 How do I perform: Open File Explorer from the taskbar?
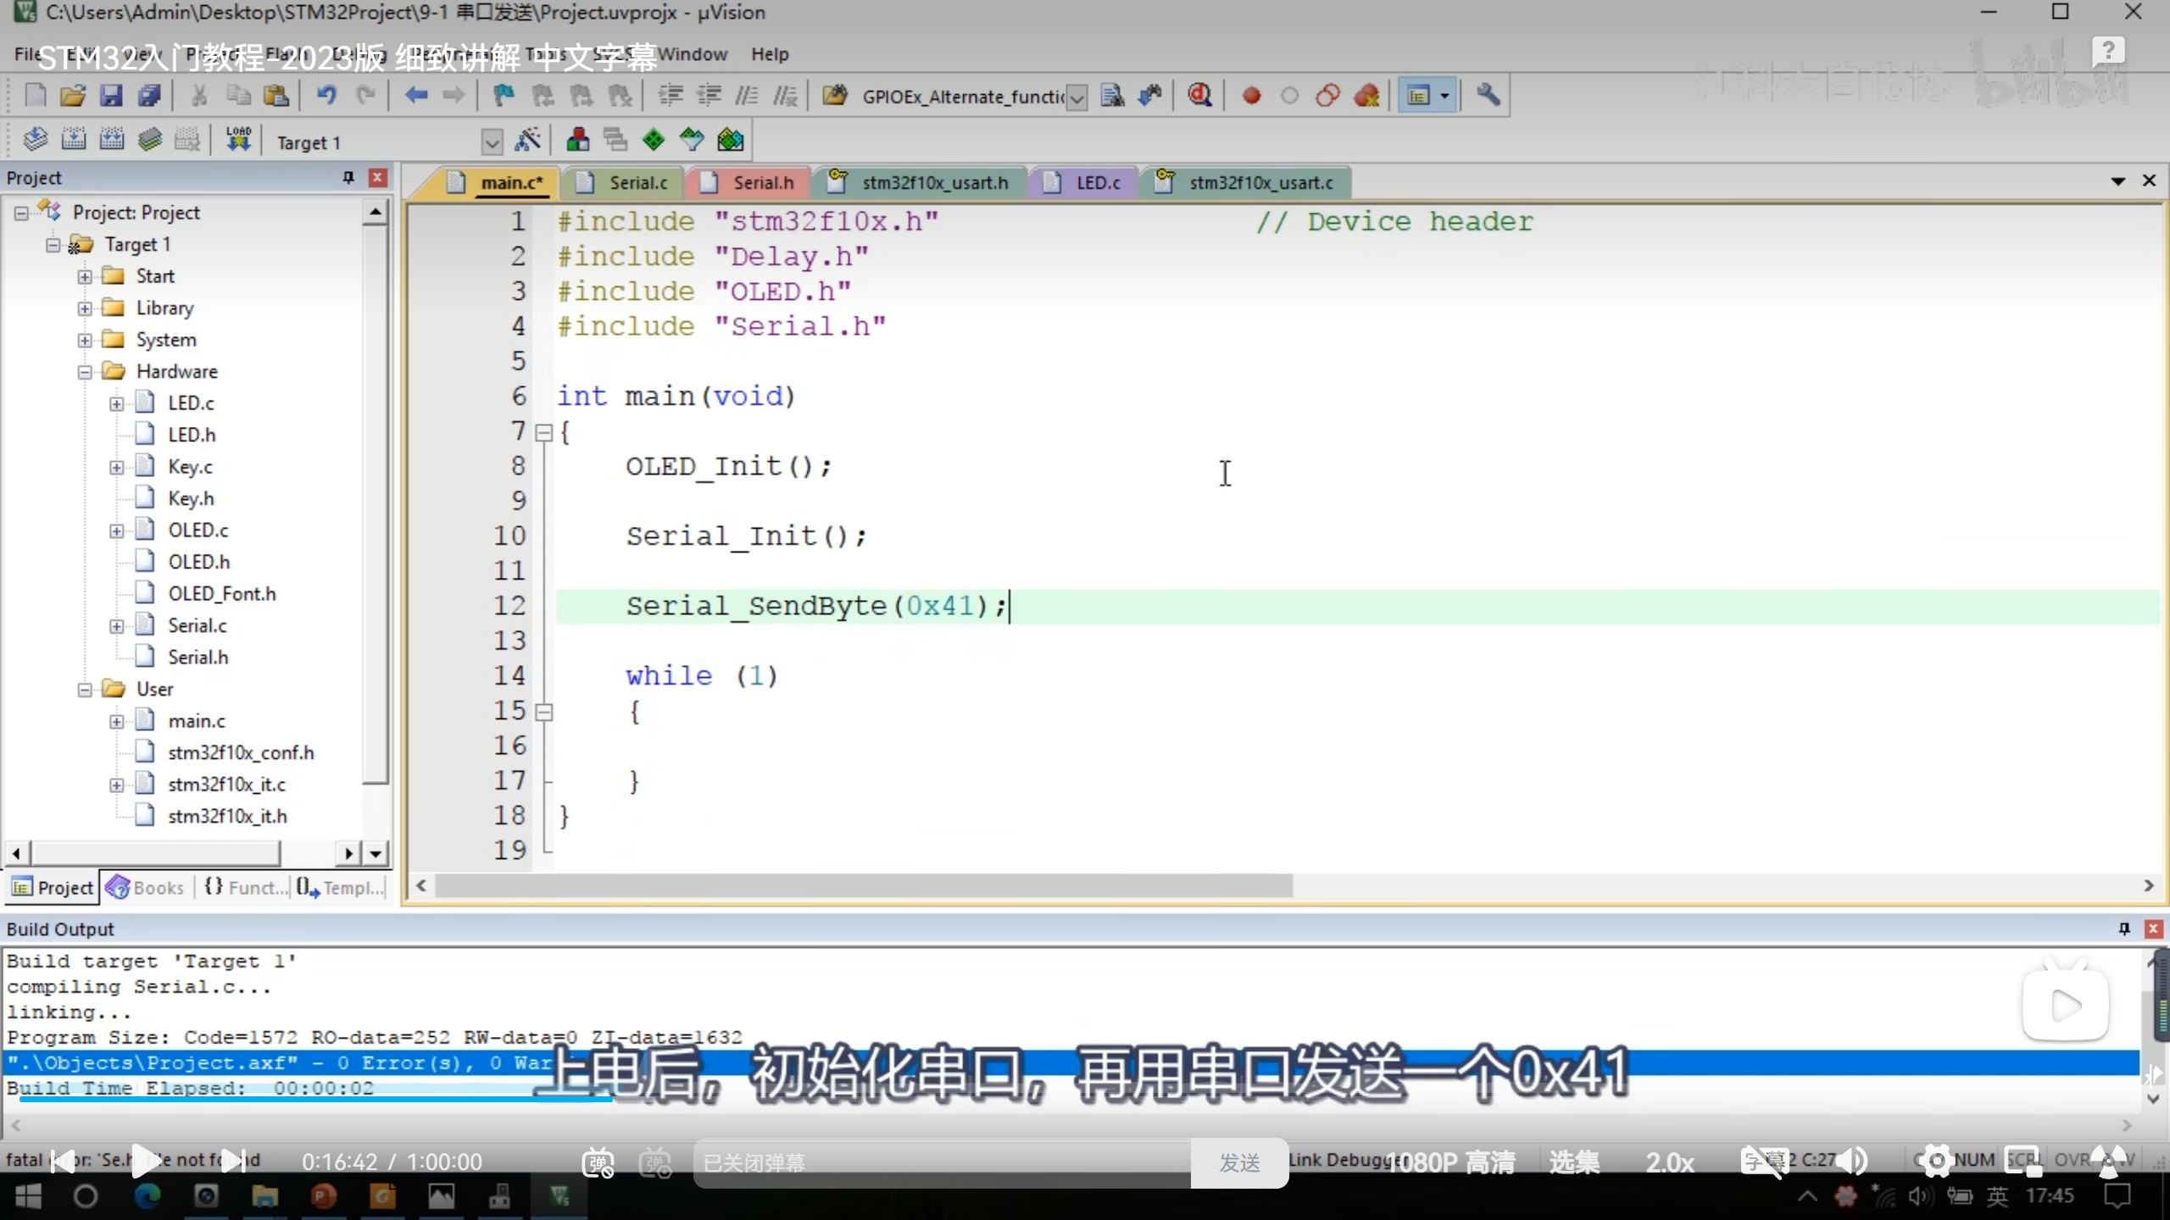264,1196
